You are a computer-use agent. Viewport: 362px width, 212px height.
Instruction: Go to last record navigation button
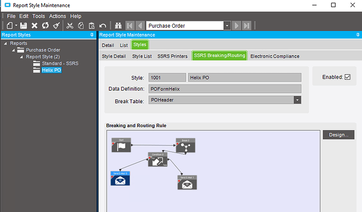tap(247, 26)
